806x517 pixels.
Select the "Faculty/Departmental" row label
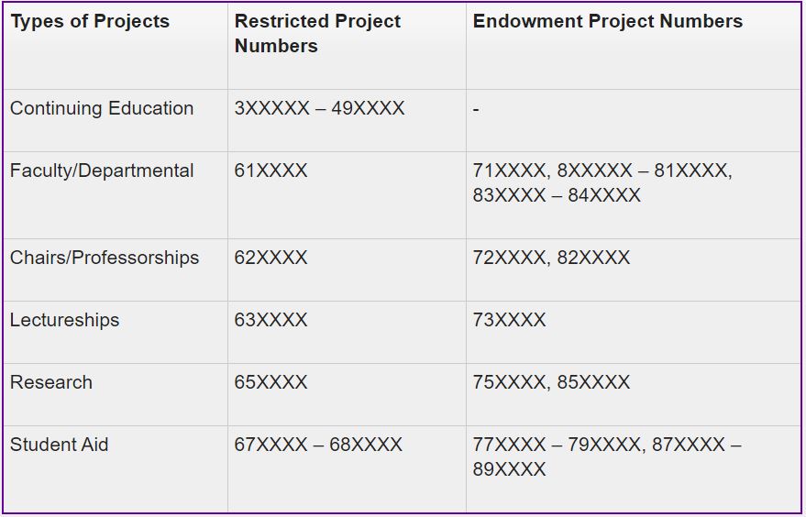(x=102, y=171)
